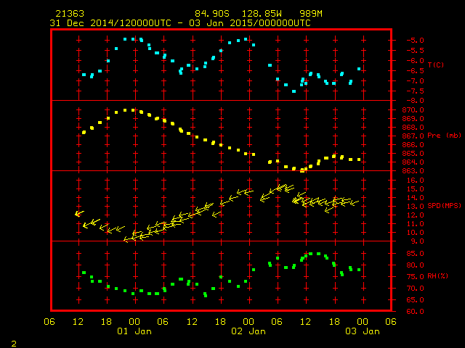Select the 02 Jan date marker

click(248, 331)
